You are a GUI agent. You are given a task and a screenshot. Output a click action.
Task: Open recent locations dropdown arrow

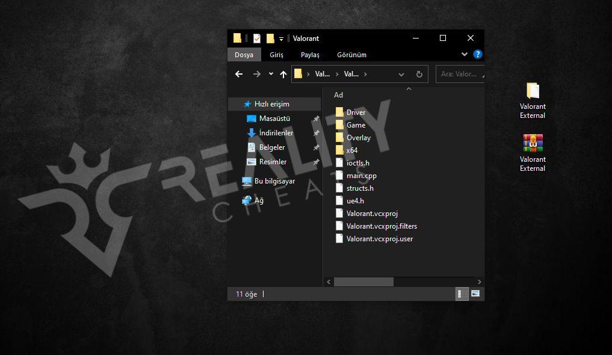271,74
